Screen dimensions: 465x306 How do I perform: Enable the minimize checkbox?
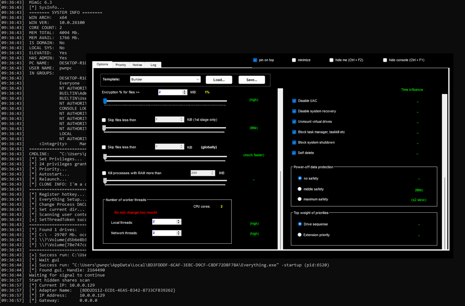click(x=294, y=60)
